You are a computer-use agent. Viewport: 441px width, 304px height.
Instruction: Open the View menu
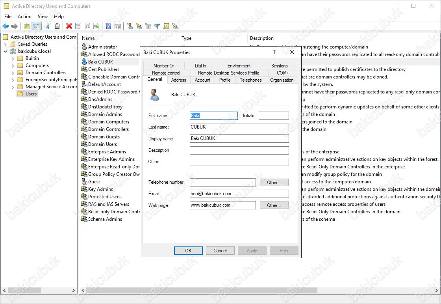tap(43, 16)
